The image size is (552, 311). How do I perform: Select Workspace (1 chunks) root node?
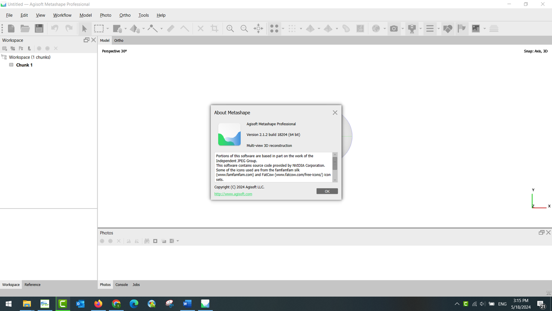click(x=30, y=57)
